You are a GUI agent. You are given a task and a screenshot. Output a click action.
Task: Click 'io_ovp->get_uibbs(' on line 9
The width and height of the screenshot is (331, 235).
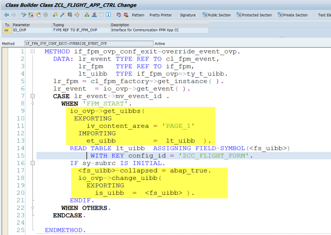107,111
